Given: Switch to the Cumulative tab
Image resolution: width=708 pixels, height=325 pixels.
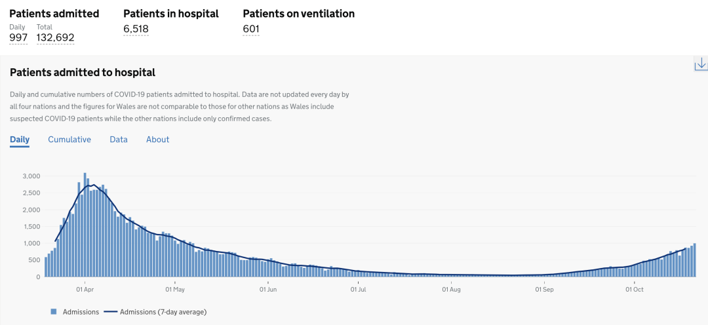Looking at the screenshot, I should 69,140.
